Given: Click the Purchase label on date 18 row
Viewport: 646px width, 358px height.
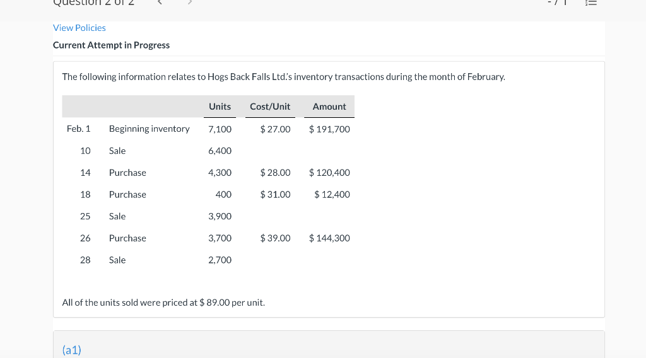Looking at the screenshot, I should pos(127,195).
